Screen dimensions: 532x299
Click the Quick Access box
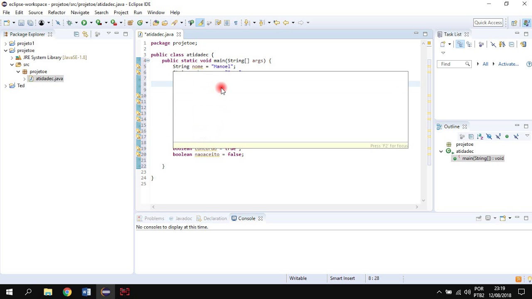click(488, 23)
